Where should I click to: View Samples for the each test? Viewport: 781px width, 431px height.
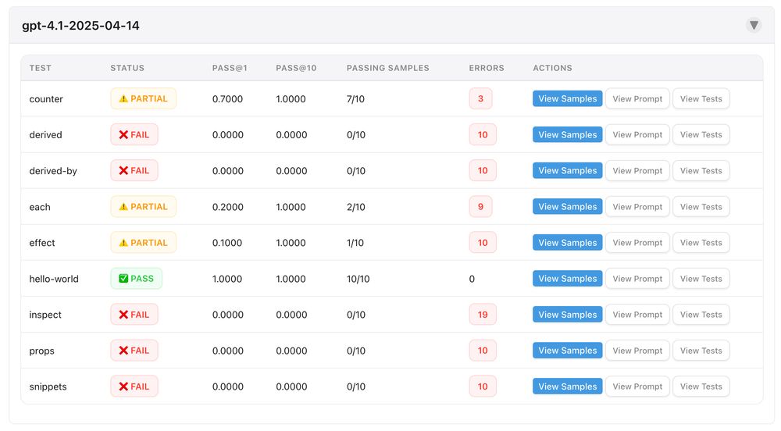pos(567,207)
